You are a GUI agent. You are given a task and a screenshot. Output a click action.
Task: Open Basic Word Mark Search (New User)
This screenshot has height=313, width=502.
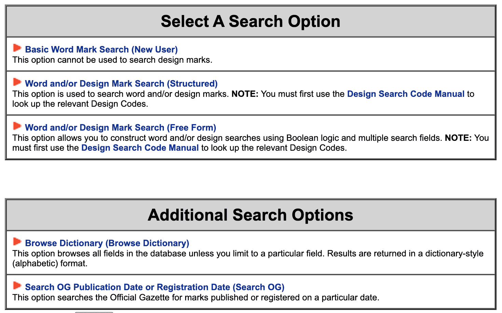[x=101, y=49]
